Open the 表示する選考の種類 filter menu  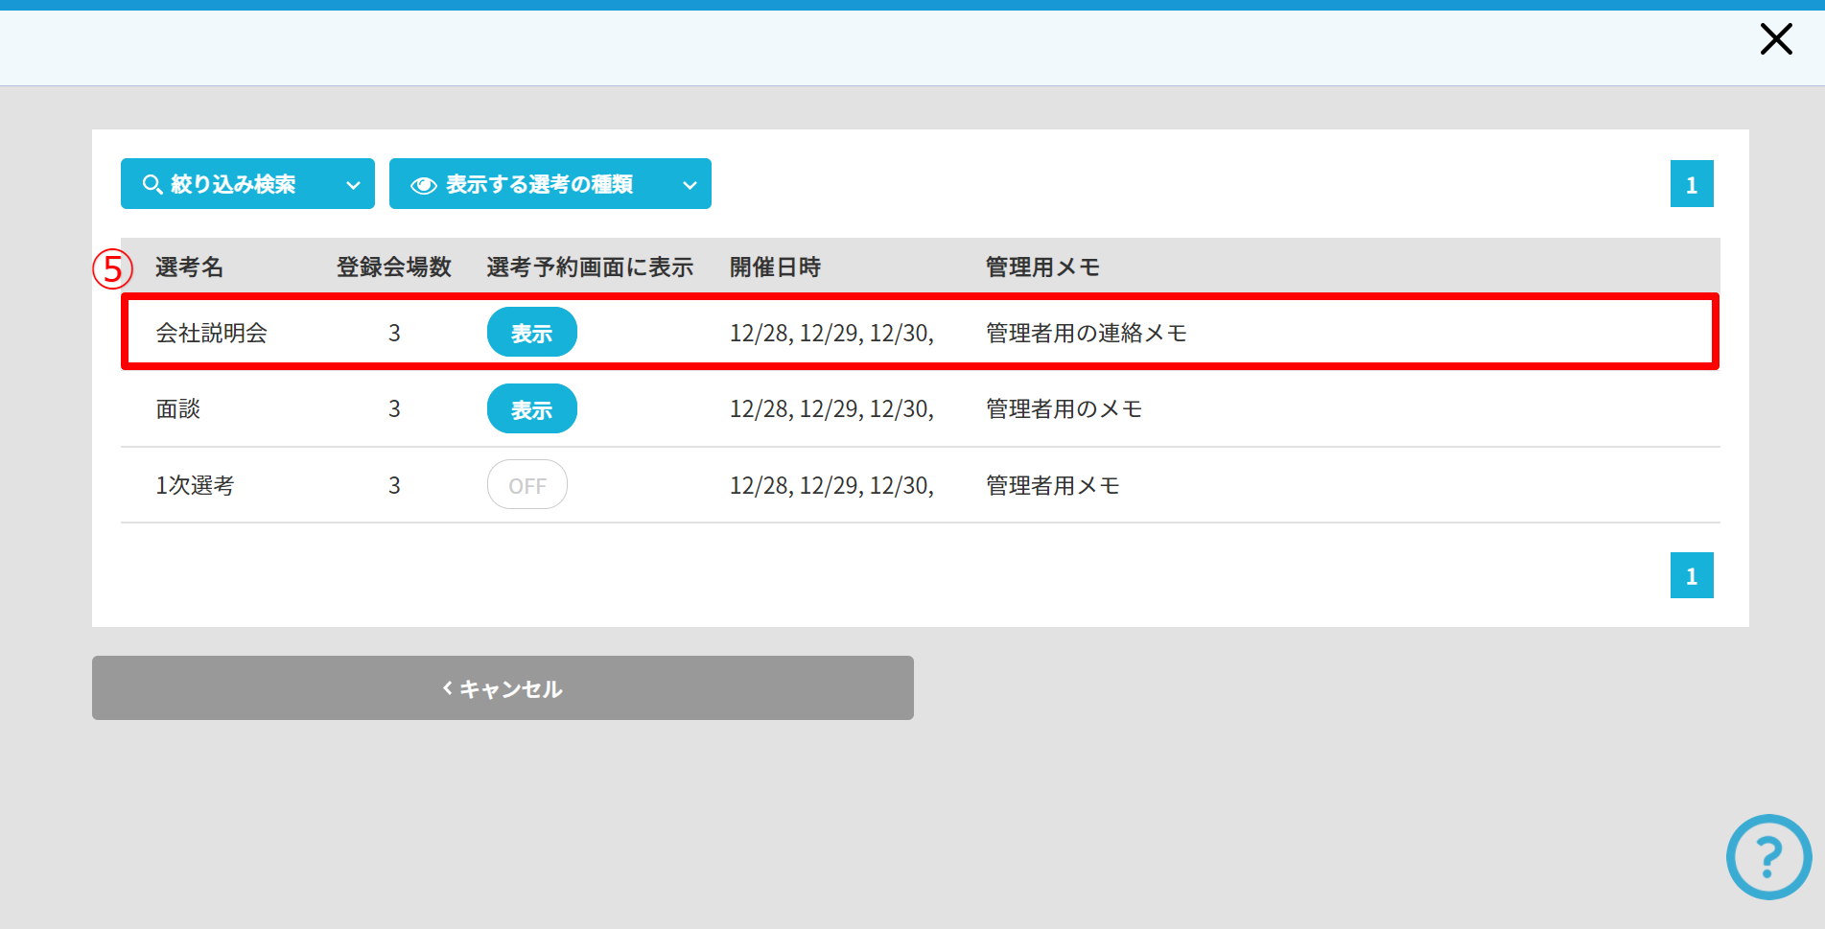(539, 184)
